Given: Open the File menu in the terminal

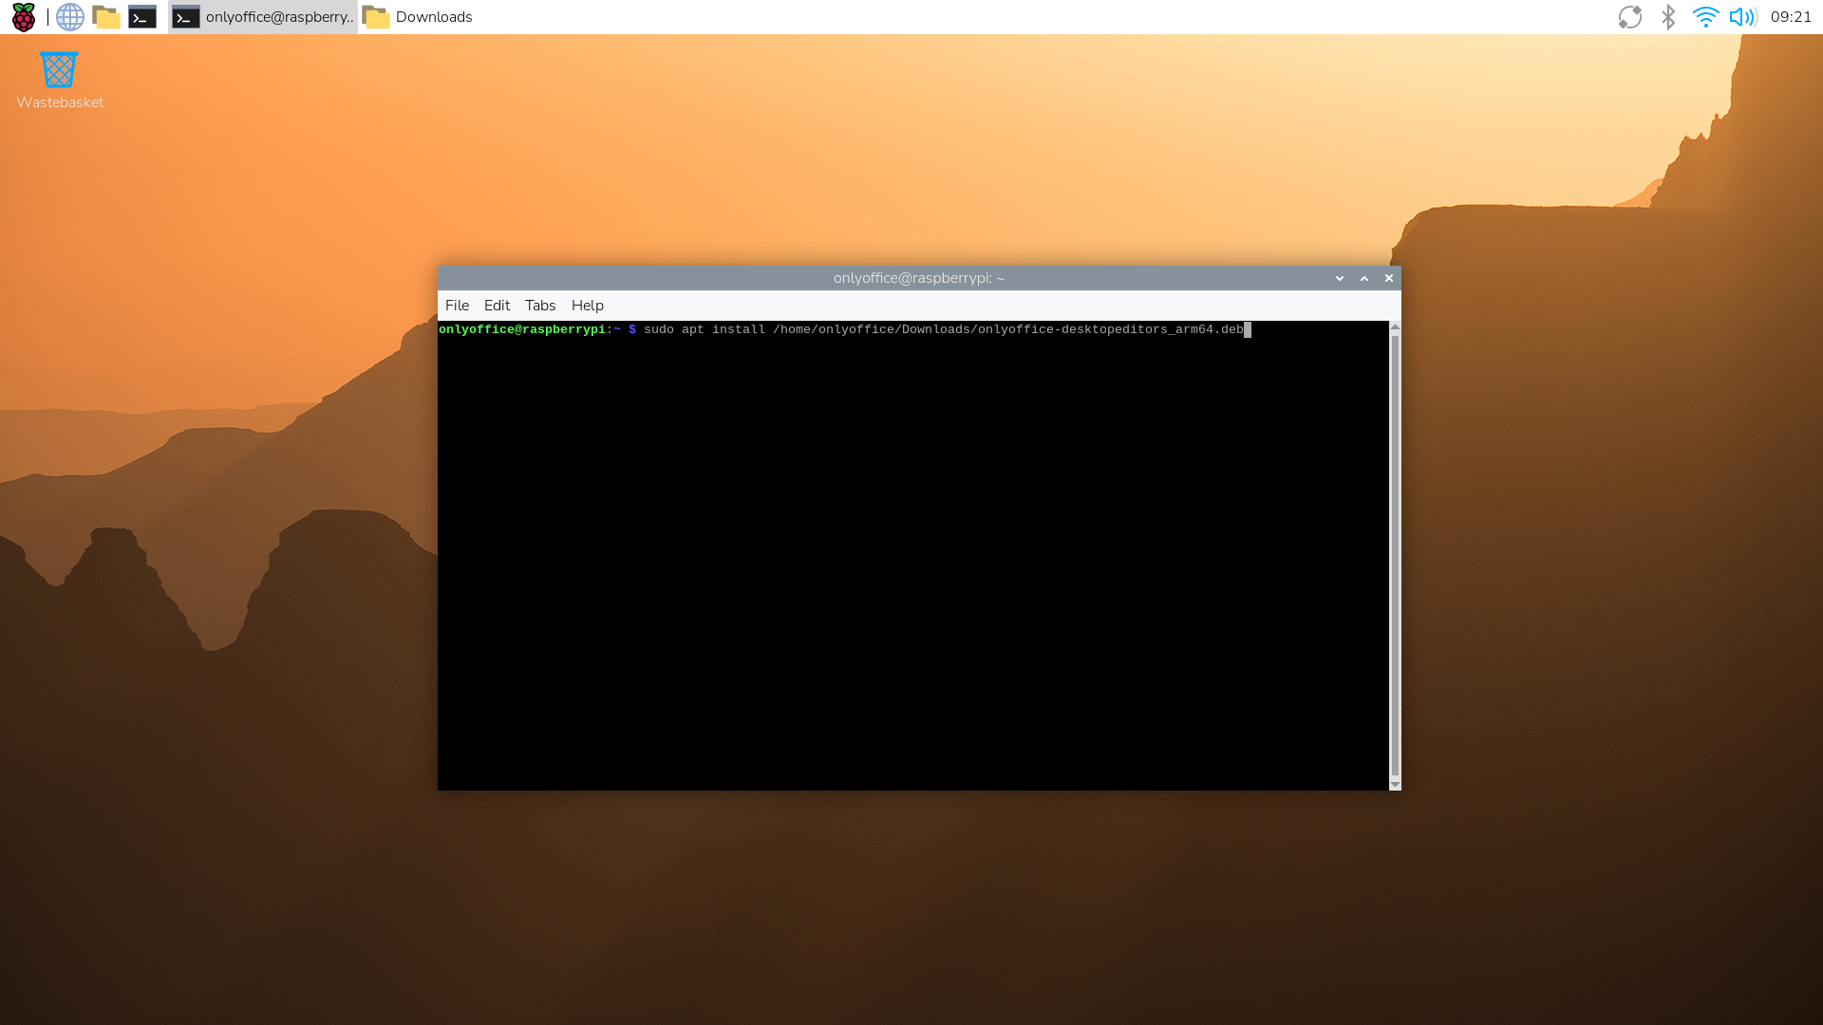Looking at the screenshot, I should click(x=457, y=305).
